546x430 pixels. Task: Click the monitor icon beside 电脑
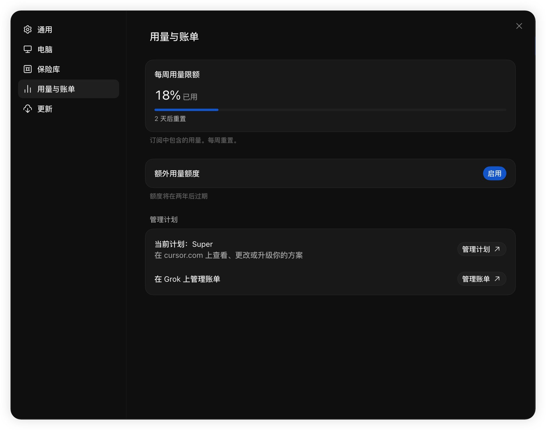[x=28, y=49]
